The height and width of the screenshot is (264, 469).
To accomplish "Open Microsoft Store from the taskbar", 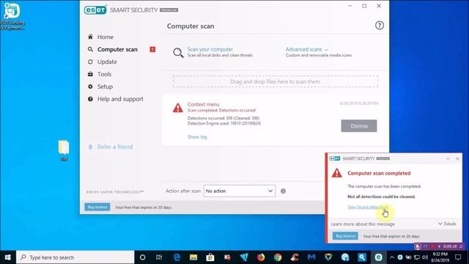I will pos(210,257).
